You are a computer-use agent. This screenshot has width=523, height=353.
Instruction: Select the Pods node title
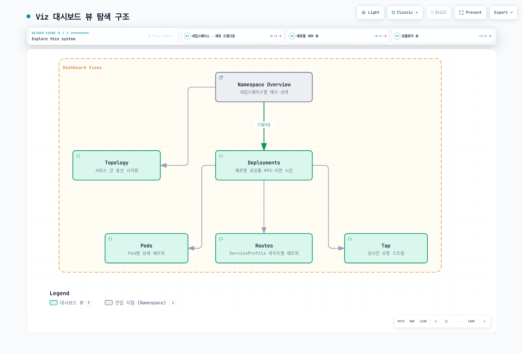coord(146,246)
